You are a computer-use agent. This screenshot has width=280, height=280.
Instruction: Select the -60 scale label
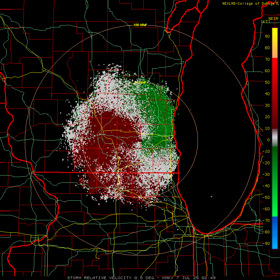pyautogui.click(x=266, y=209)
